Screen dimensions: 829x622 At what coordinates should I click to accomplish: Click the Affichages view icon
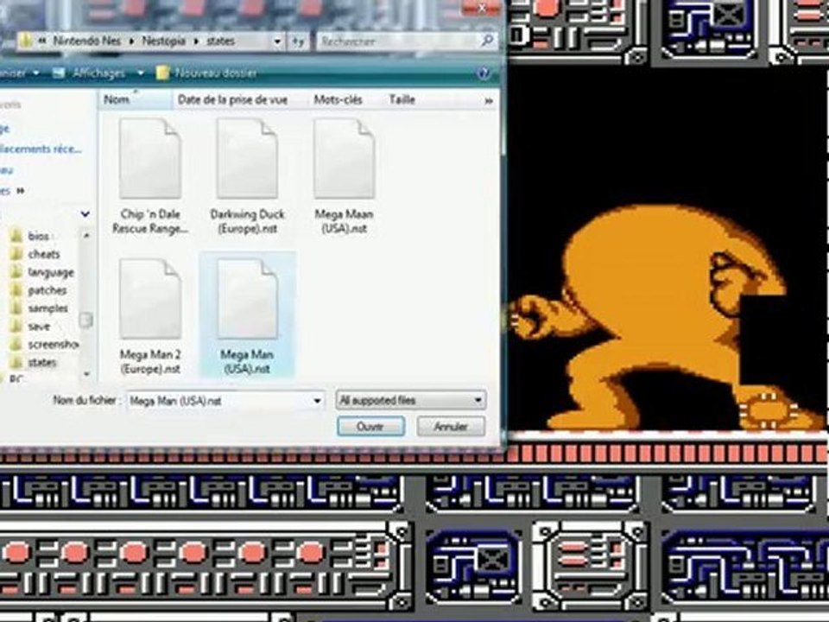(x=60, y=73)
